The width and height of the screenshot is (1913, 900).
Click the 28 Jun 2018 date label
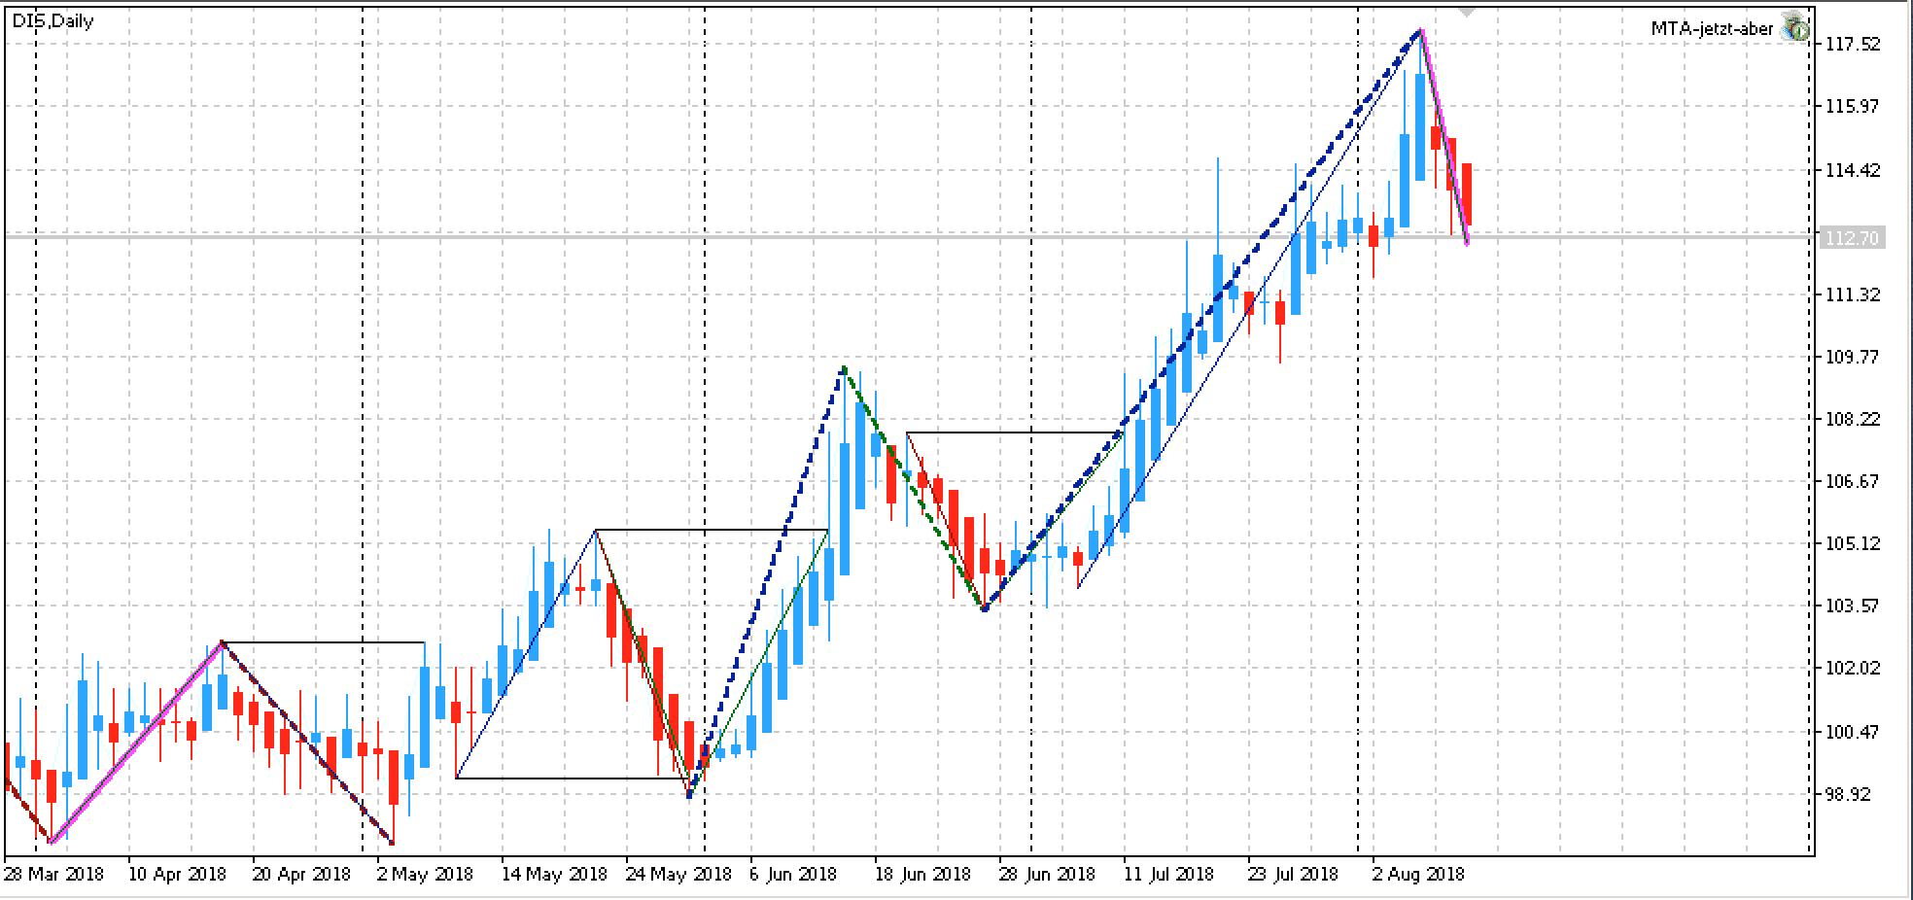click(1047, 874)
